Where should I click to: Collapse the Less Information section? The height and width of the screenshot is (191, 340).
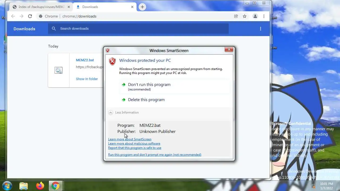point(124,112)
